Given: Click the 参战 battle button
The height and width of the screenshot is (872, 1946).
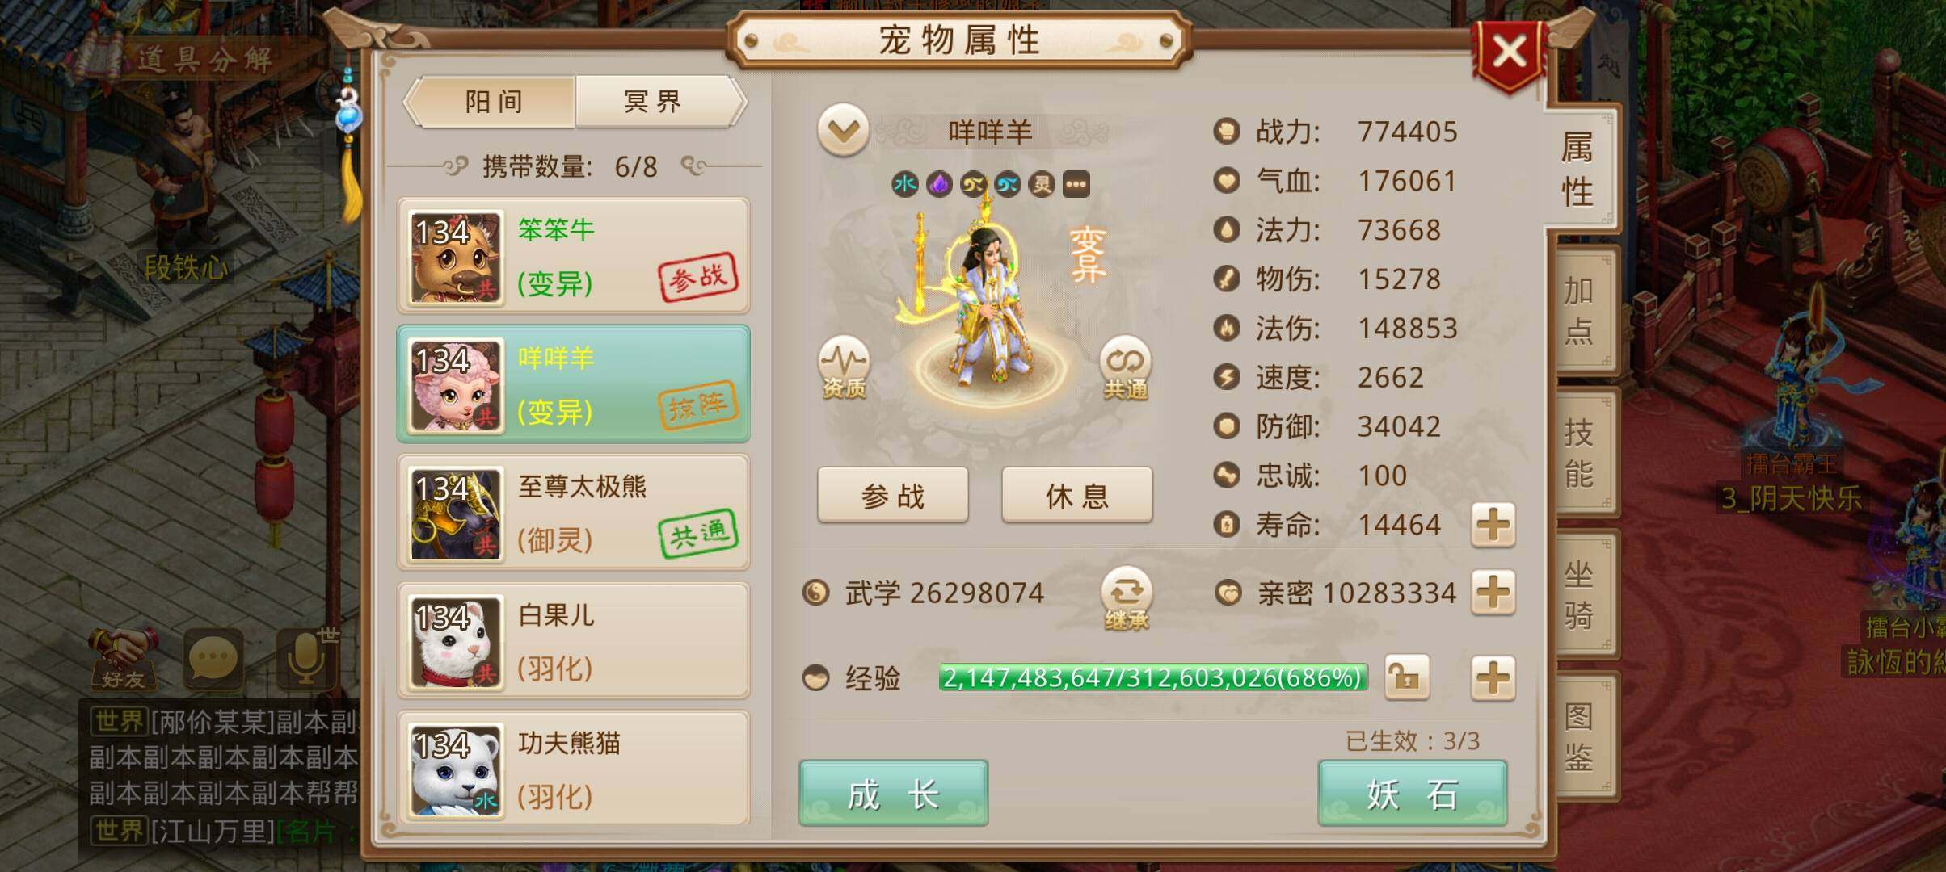Looking at the screenshot, I should 892,495.
